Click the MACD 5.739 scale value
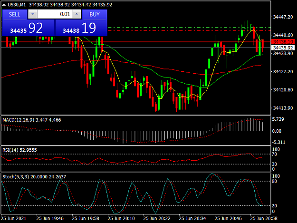 click(278, 119)
